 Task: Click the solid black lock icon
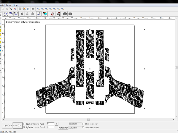[22, 14]
